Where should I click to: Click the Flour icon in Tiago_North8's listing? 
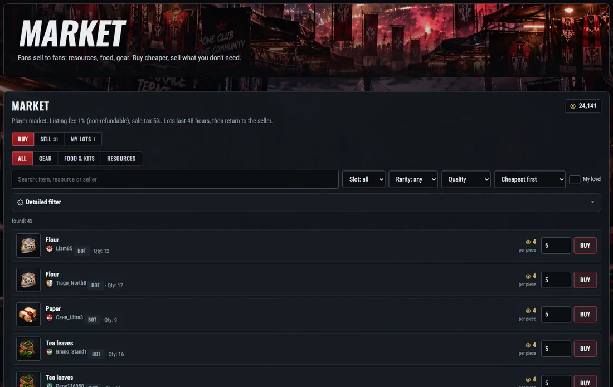(x=28, y=280)
